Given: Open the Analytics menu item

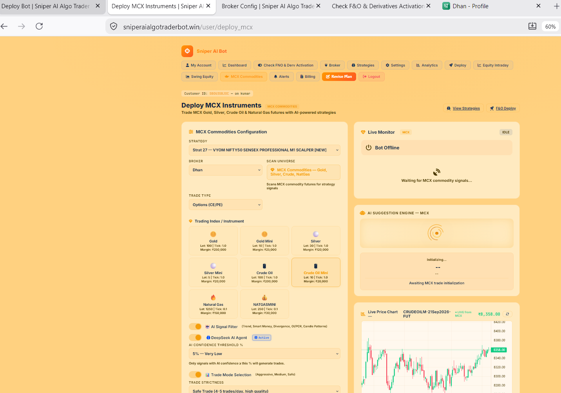Looking at the screenshot, I should (x=427, y=65).
